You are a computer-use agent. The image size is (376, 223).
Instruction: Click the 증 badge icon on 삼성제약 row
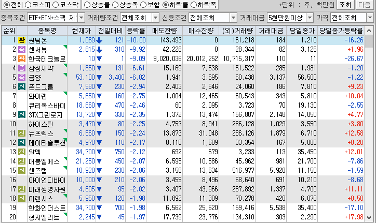coord(22,68)
